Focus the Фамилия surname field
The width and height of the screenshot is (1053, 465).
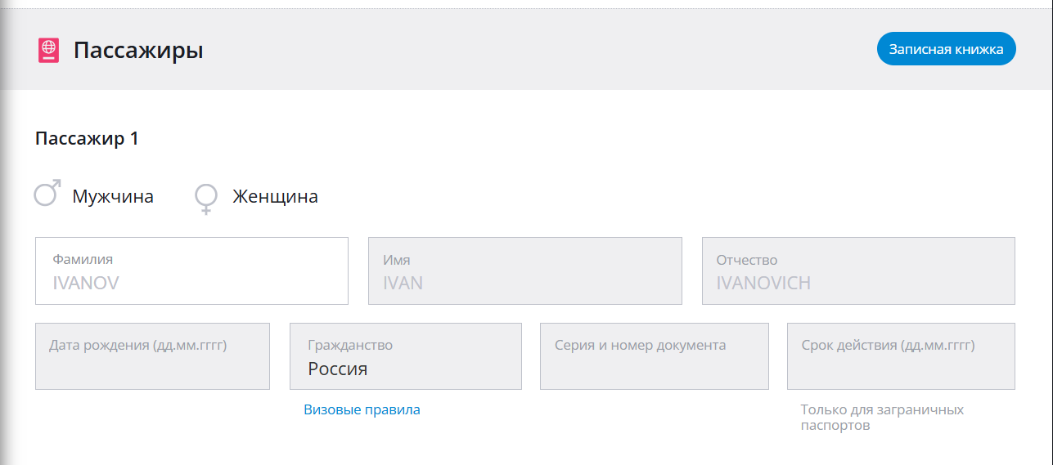(x=191, y=271)
